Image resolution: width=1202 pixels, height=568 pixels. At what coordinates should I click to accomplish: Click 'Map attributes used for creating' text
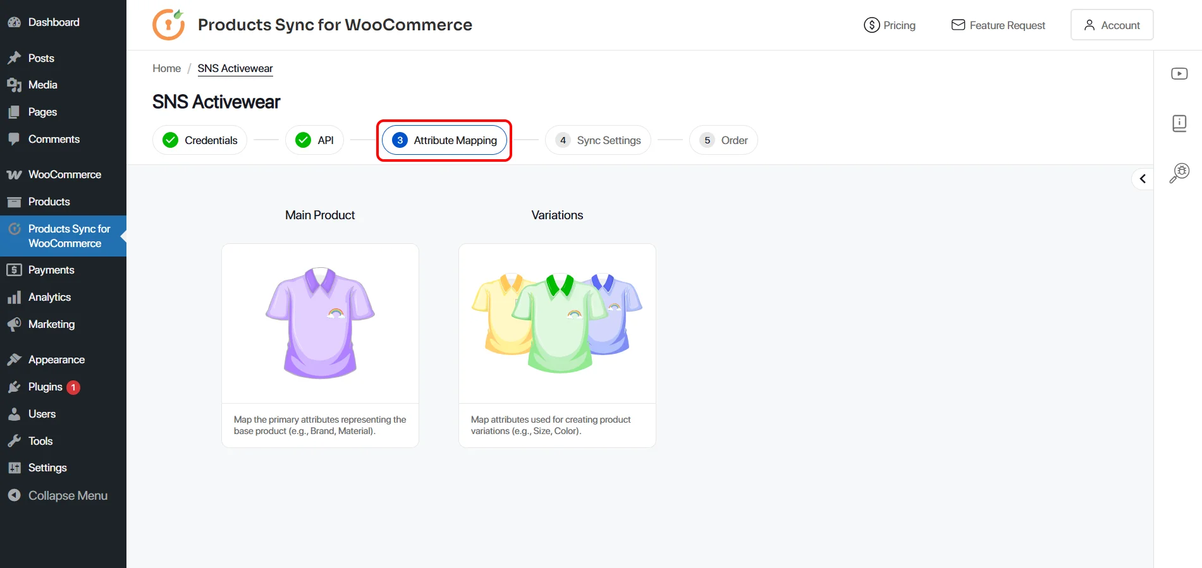pos(551,425)
